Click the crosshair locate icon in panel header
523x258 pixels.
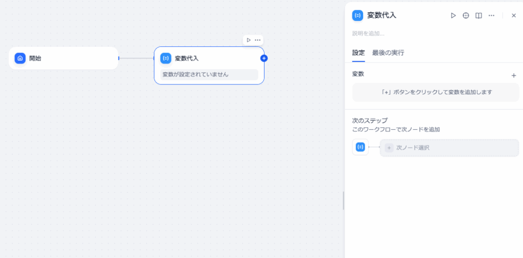(x=466, y=16)
